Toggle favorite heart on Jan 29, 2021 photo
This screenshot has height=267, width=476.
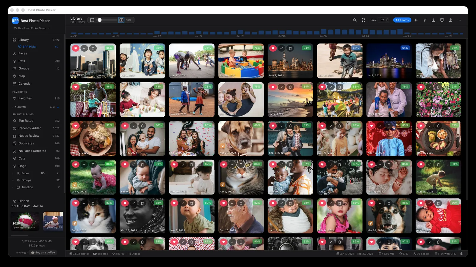[x=76, y=48]
